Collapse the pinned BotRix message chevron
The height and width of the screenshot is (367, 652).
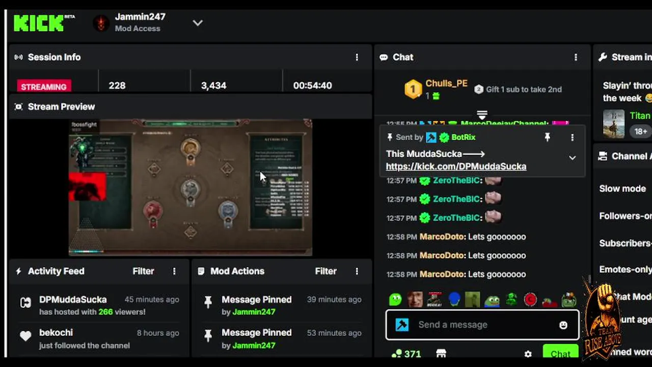pos(572,158)
